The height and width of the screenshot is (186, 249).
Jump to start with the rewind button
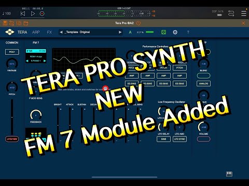23,13
